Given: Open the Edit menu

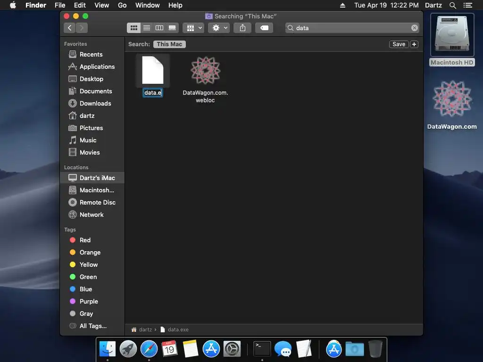Looking at the screenshot, I should tap(80, 5).
